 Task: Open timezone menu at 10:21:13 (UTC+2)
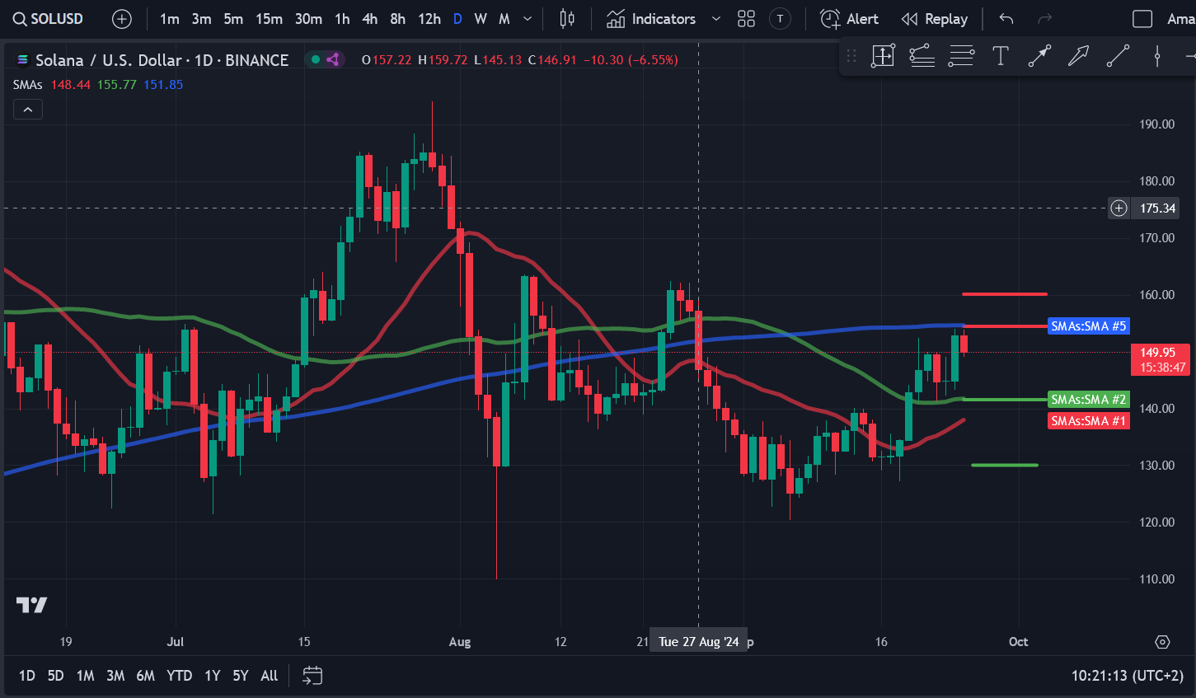click(1127, 676)
